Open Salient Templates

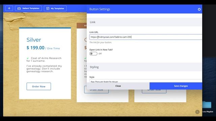[x=28, y=8]
